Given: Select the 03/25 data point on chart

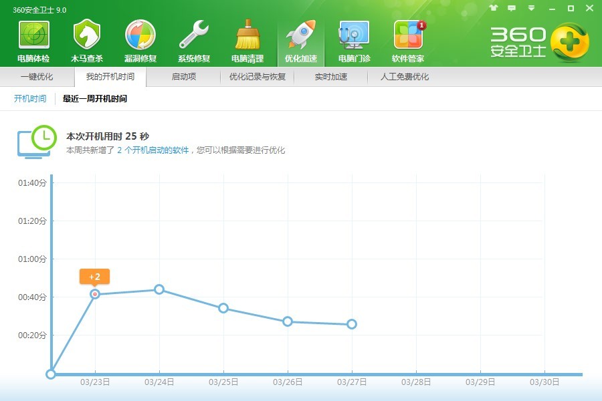Looking at the screenshot, I should coord(223,308).
